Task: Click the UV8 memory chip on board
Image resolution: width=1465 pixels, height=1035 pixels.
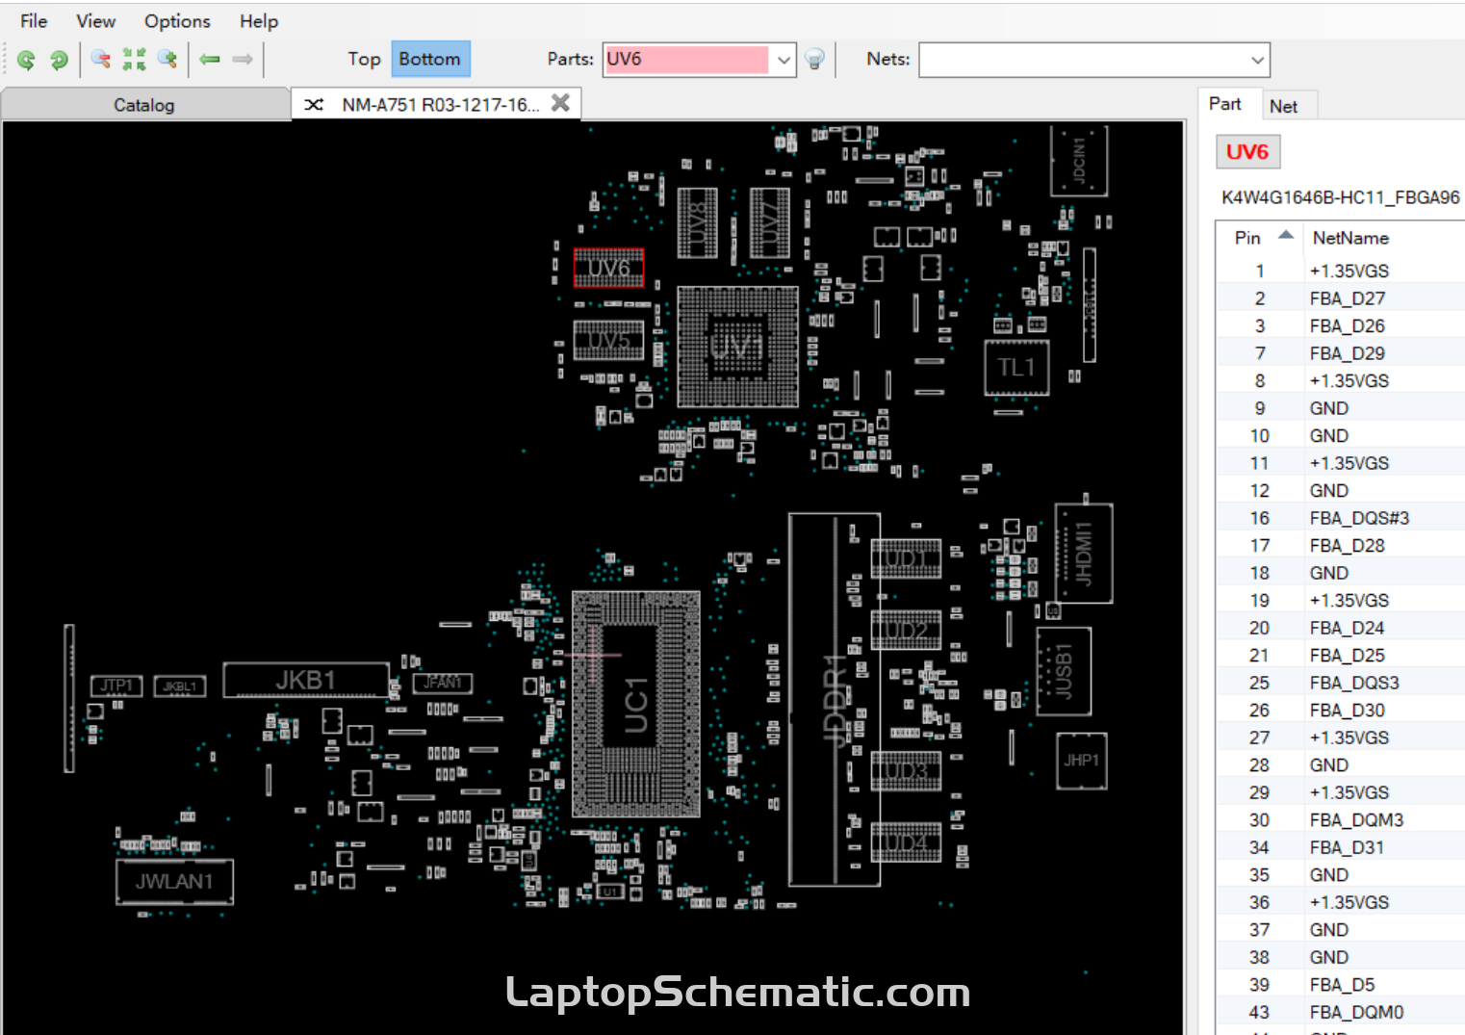Action: [697, 223]
